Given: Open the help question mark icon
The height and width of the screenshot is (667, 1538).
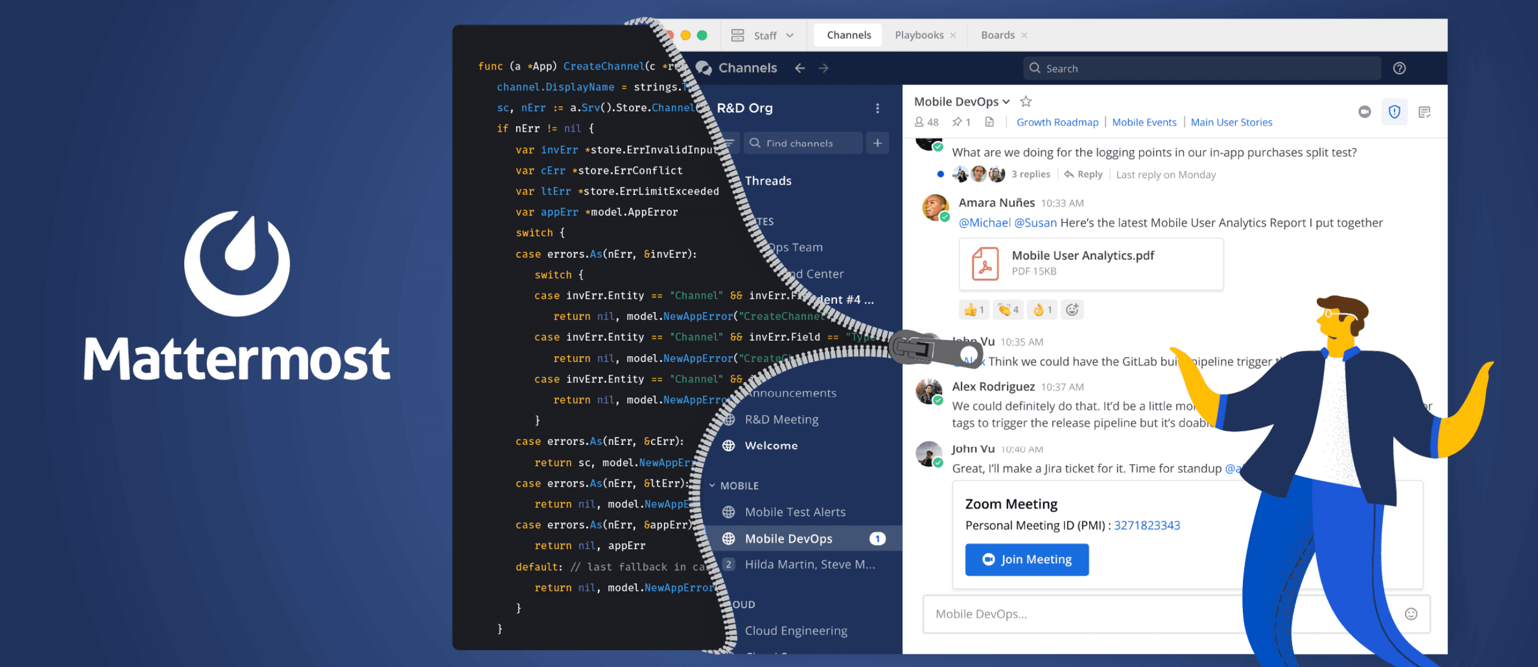Looking at the screenshot, I should (x=1400, y=68).
